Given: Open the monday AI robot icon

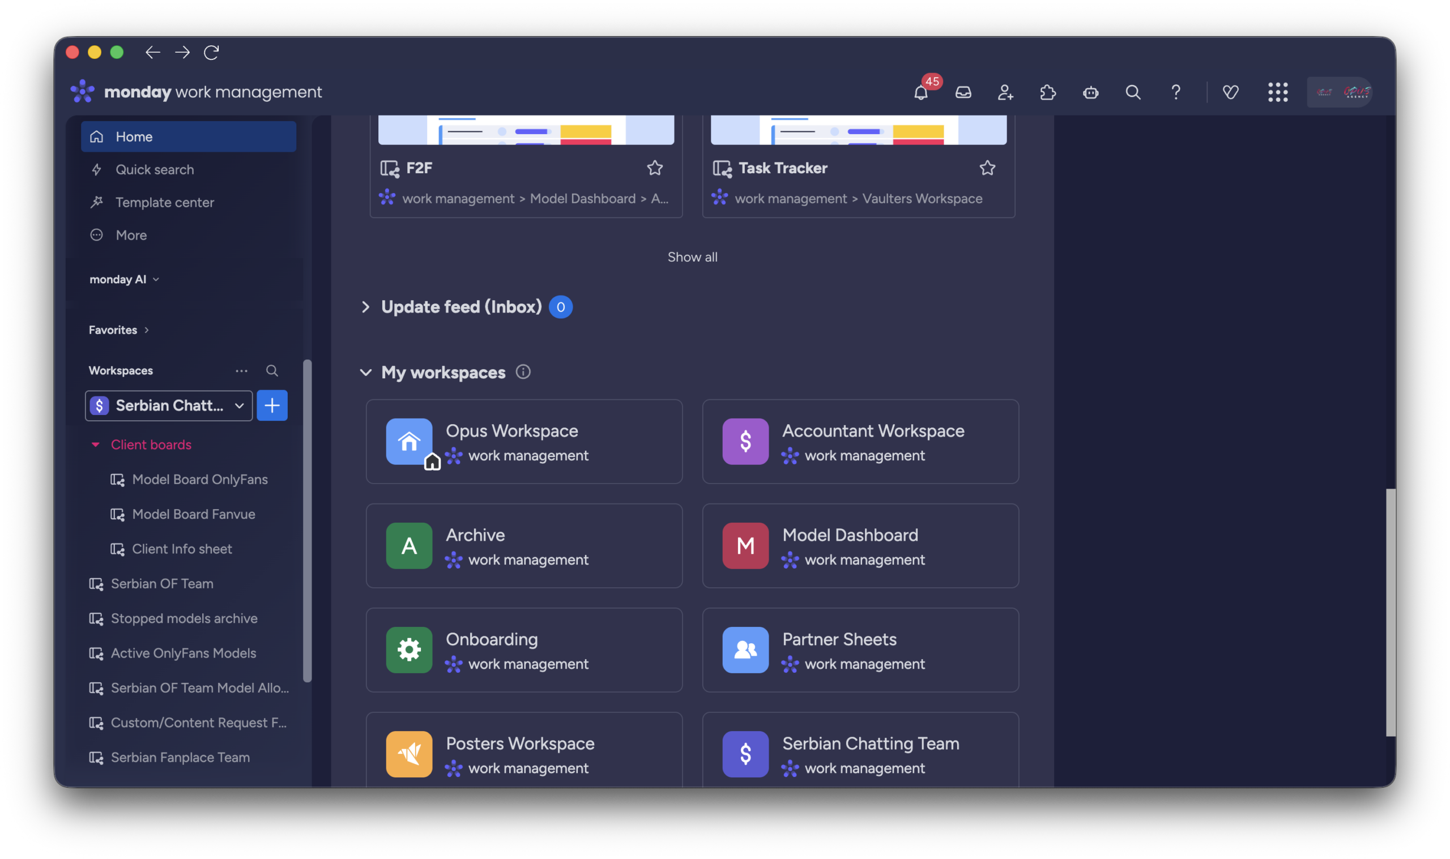Looking at the screenshot, I should coord(1090,93).
